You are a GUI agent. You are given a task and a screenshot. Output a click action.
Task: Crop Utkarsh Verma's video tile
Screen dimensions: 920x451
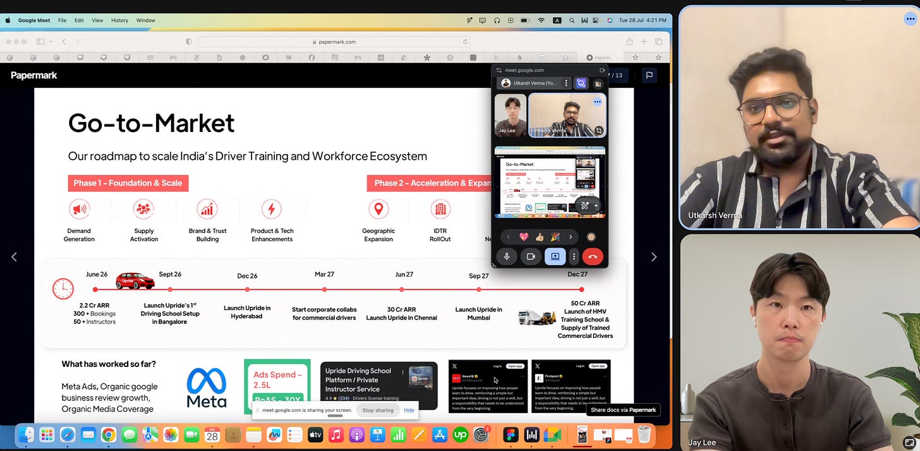(598, 131)
